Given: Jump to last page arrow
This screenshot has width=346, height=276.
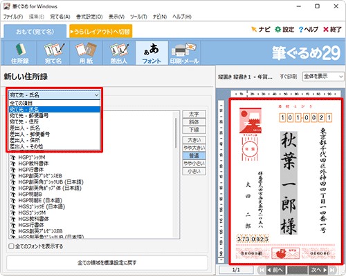Looking at the screenshot, I should (332, 270).
